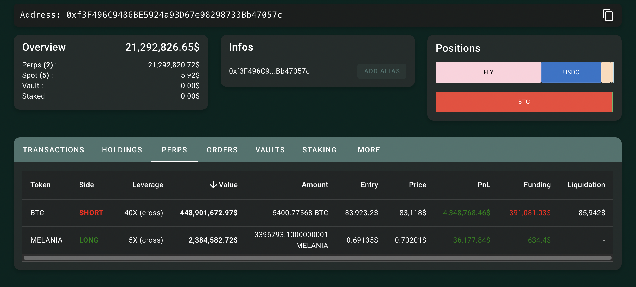
Task: Click the BTC token cell
Action: (37, 213)
